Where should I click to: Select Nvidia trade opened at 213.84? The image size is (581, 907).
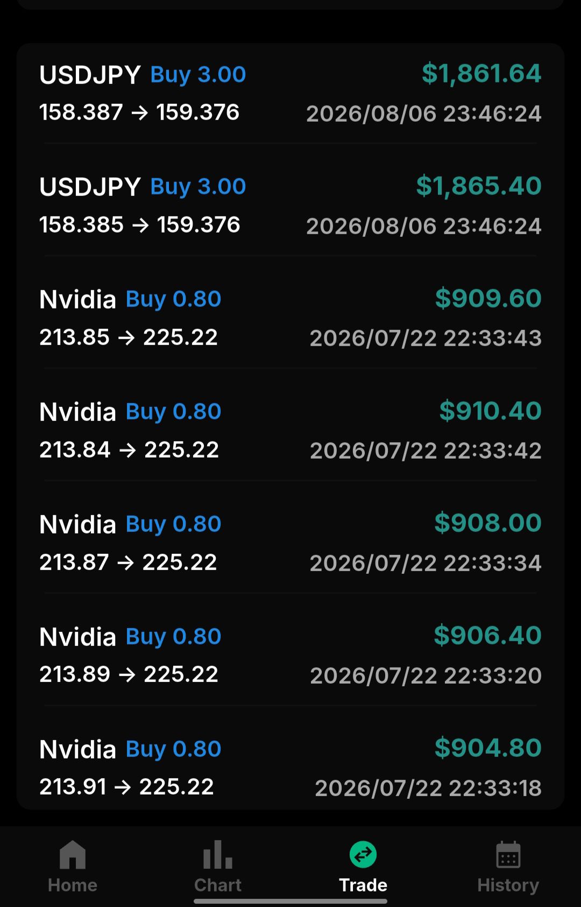point(290,431)
